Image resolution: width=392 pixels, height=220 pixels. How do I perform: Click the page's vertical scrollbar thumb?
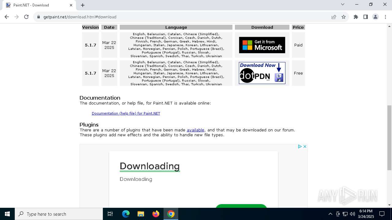(389, 137)
